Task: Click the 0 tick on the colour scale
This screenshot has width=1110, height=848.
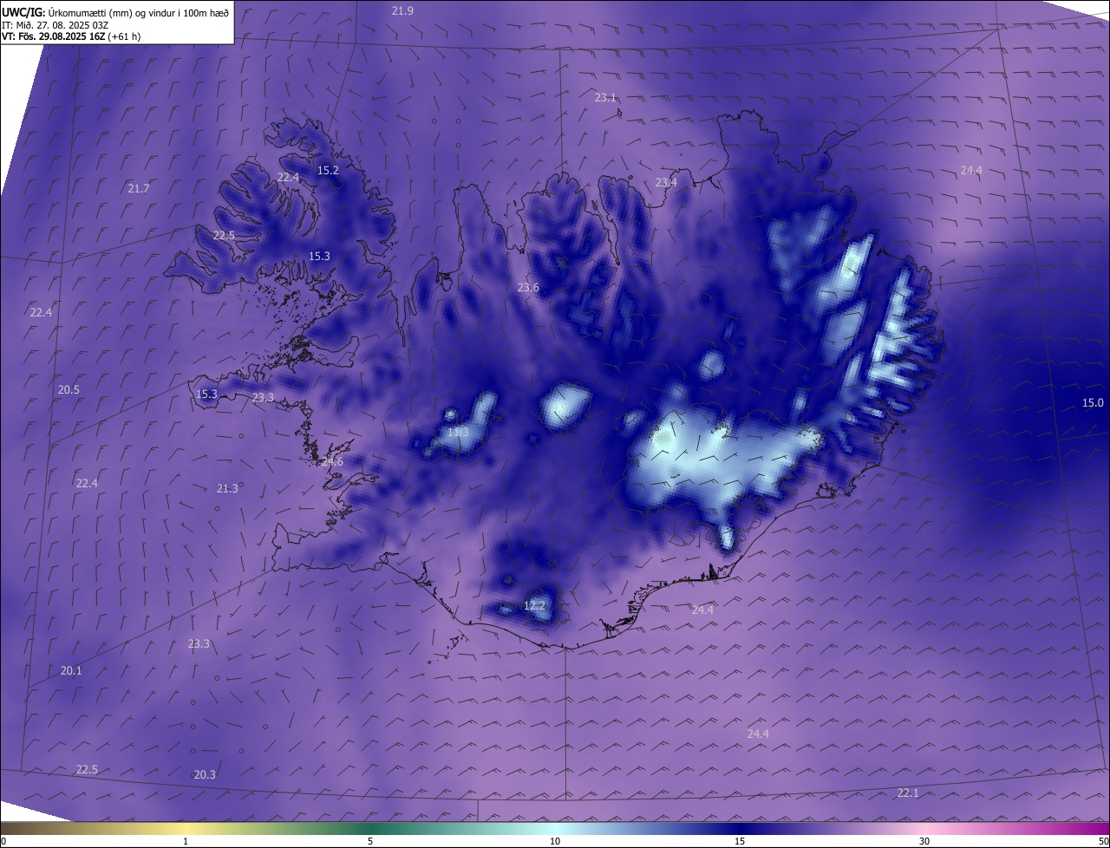Action: tap(3, 841)
